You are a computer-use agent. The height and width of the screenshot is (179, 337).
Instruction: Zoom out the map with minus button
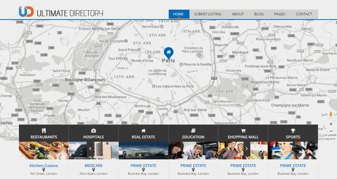(x=331, y=131)
